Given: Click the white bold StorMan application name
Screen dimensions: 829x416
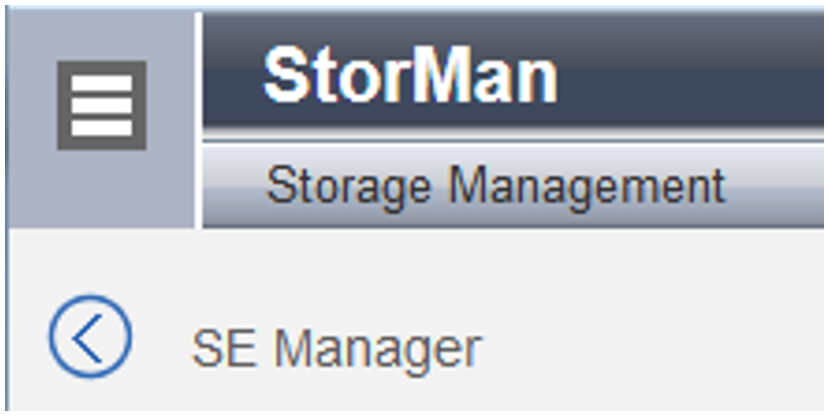Looking at the screenshot, I should click(410, 74).
